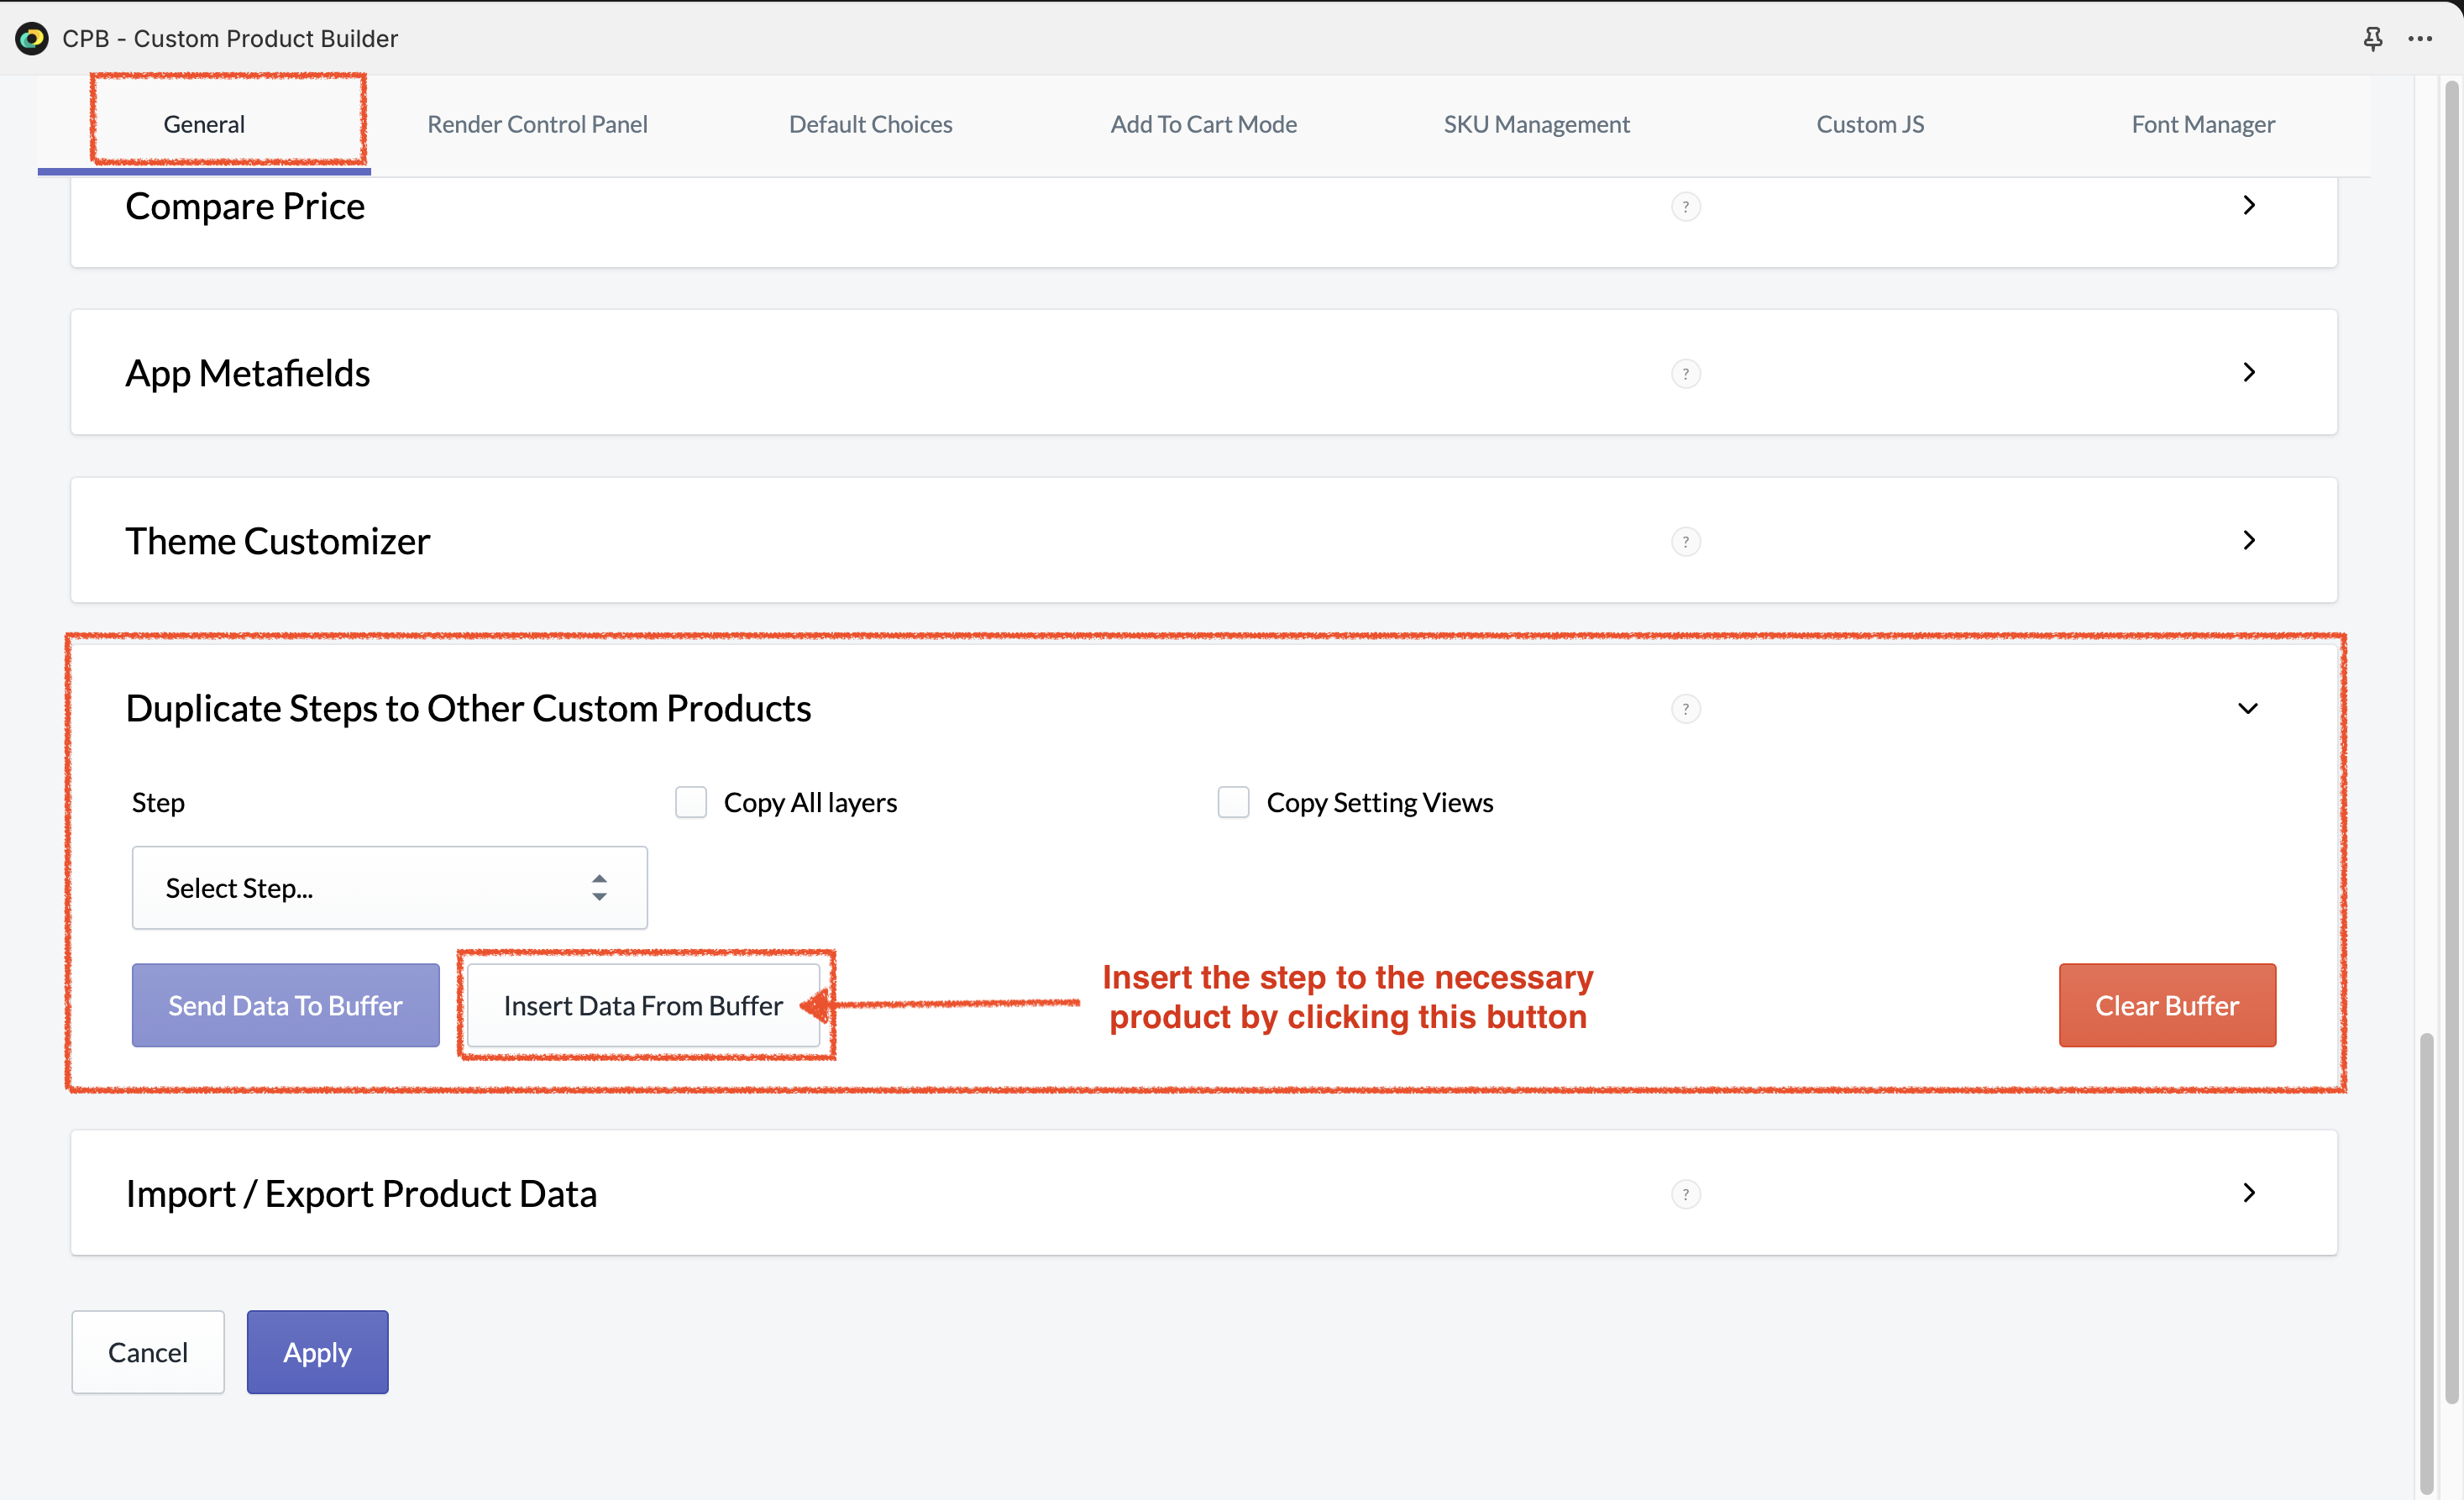
Task: Click the Copy Setting Views label
Action: coord(1380,803)
